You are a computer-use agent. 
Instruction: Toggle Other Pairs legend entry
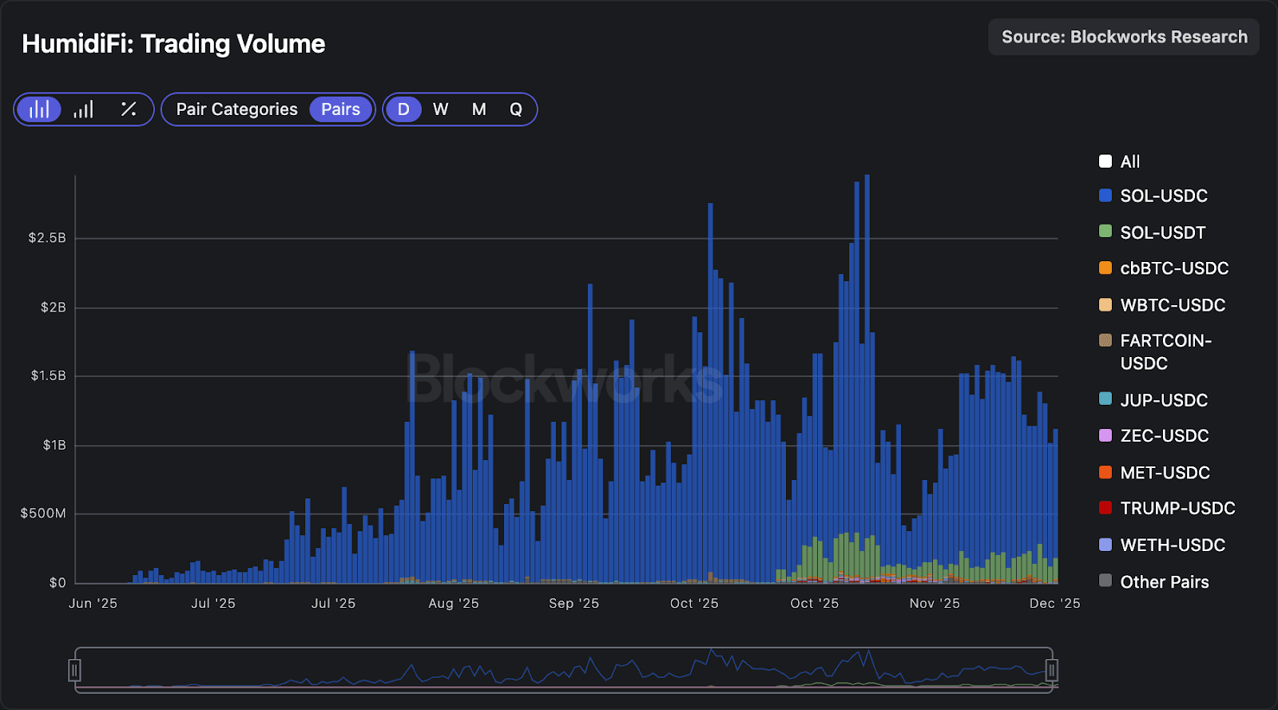[1164, 581]
